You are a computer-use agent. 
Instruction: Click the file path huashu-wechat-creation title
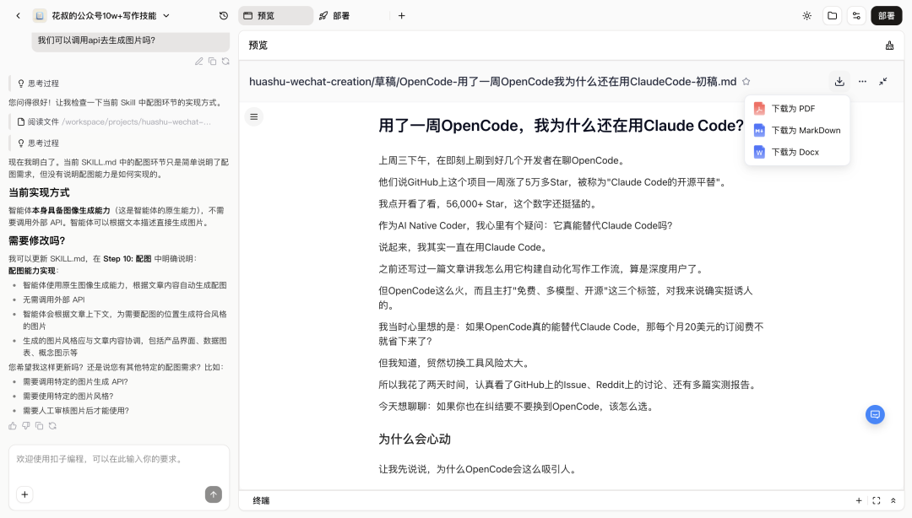(x=492, y=81)
